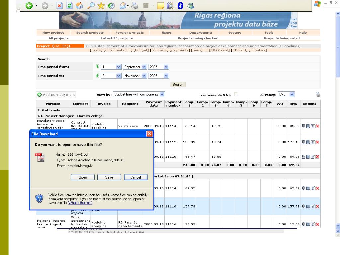Open Projects being checked submenu
Viewport: 340px width, 255px height.
(198, 38)
